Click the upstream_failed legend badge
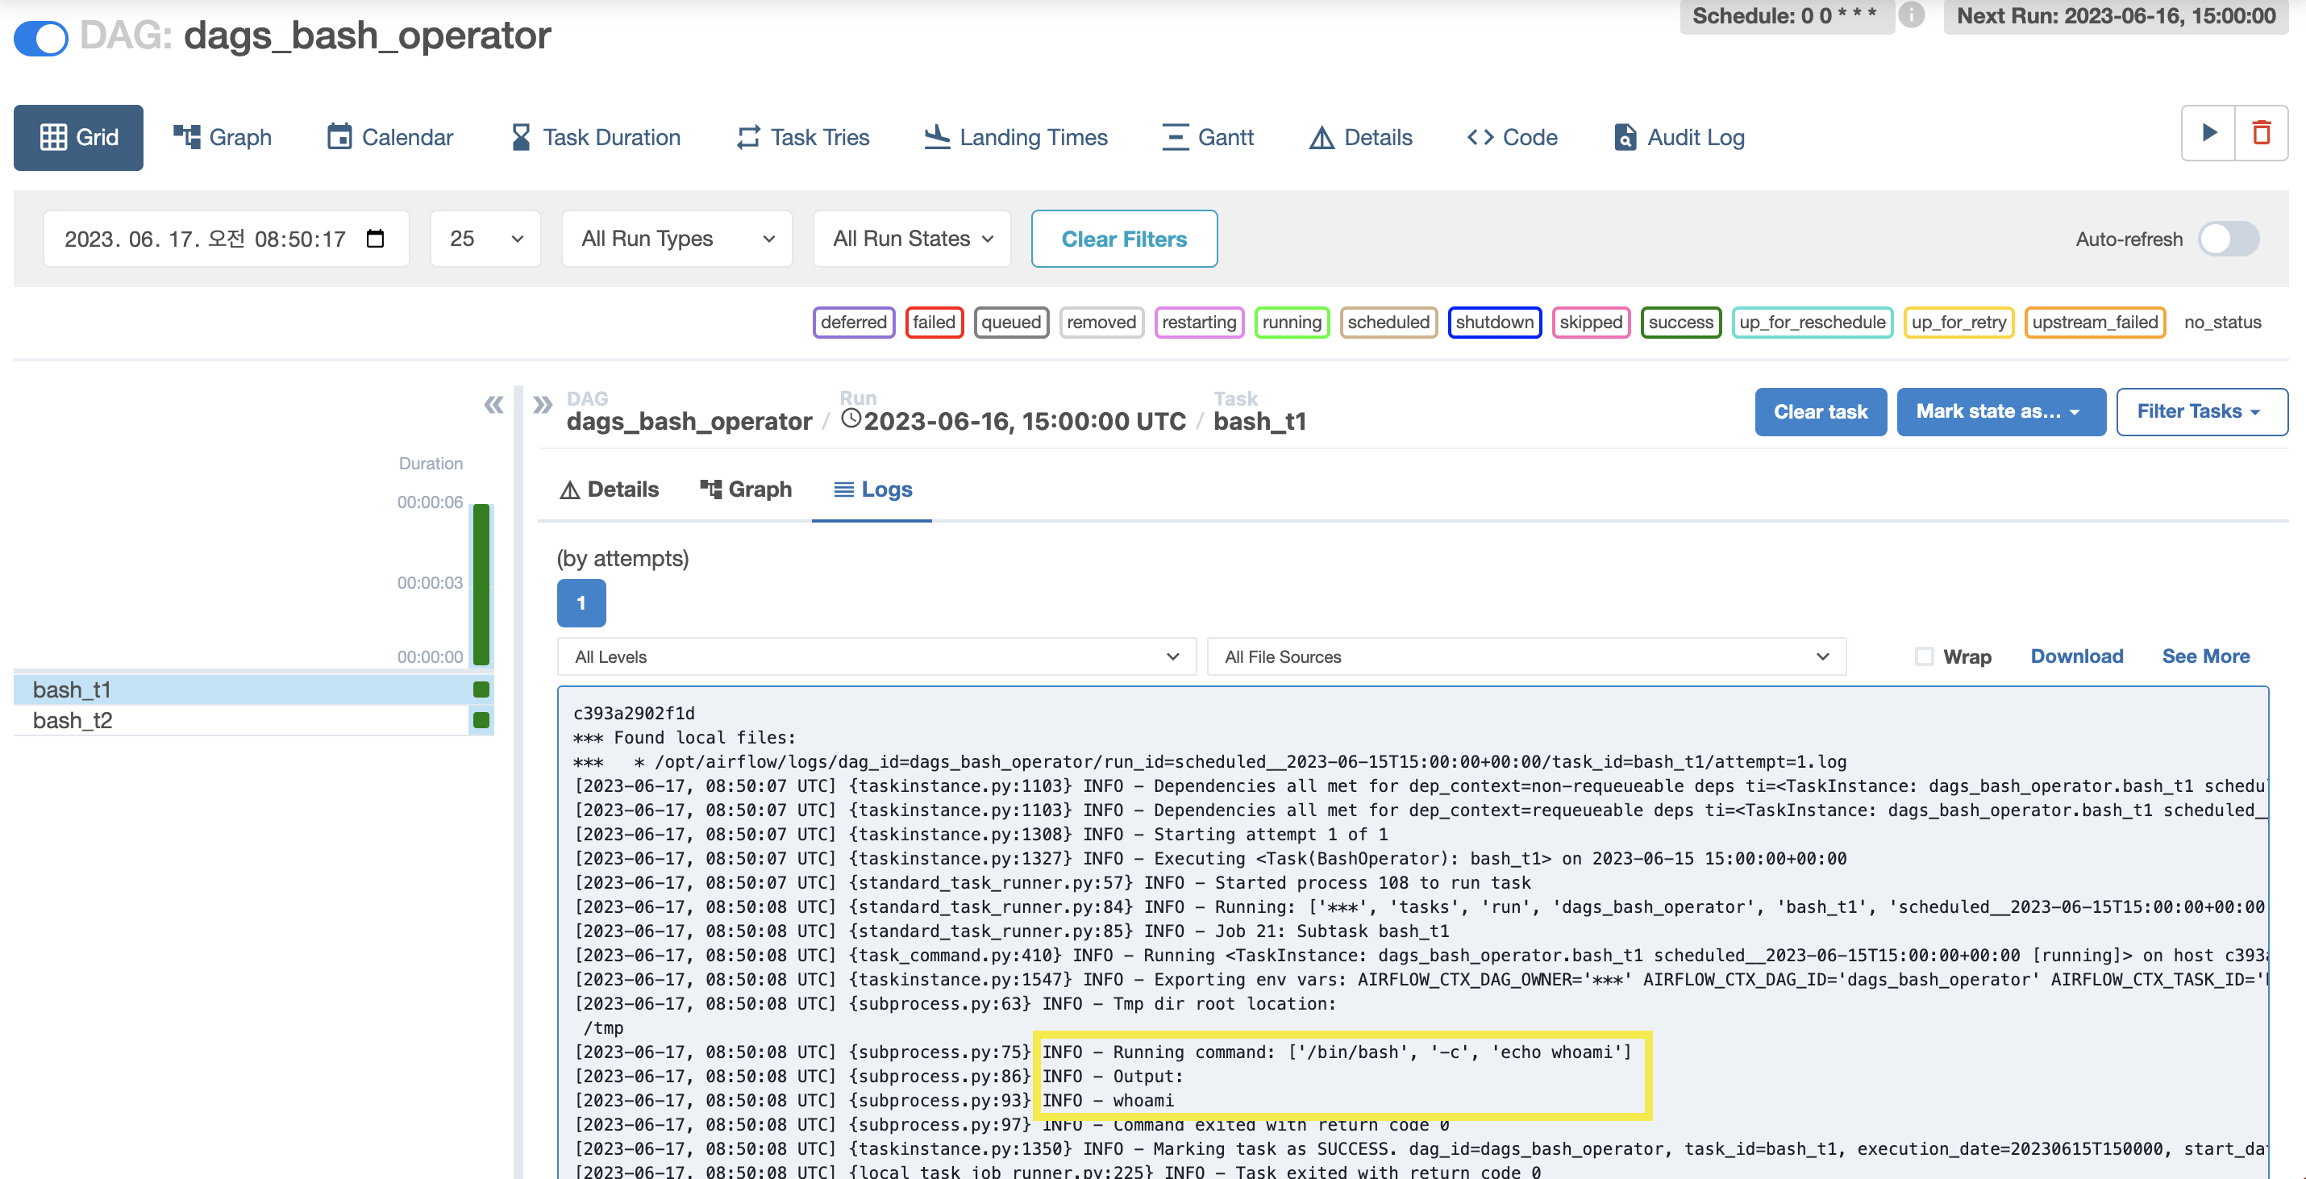Viewport: 2306px width, 1179px height. coord(2095,323)
